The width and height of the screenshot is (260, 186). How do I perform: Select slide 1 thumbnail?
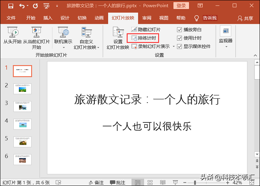[x=22, y=71]
